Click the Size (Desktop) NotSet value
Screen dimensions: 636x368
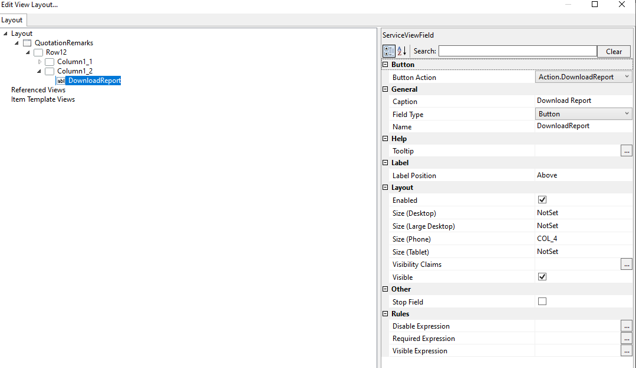pos(548,213)
